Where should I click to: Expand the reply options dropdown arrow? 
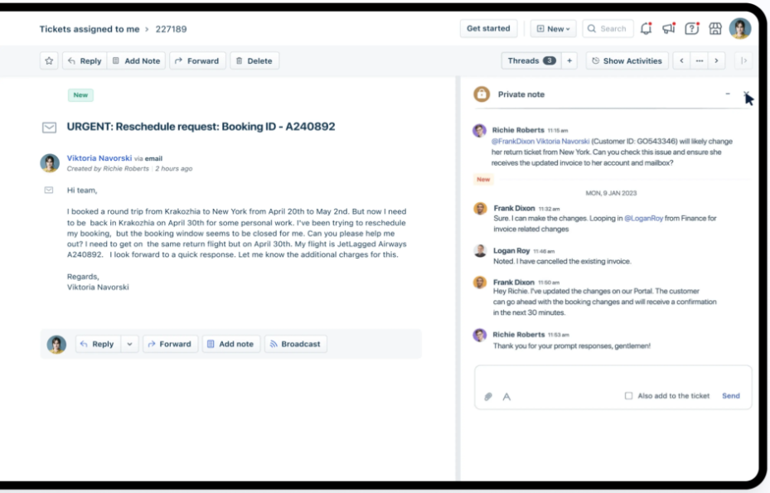coord(129,344)
